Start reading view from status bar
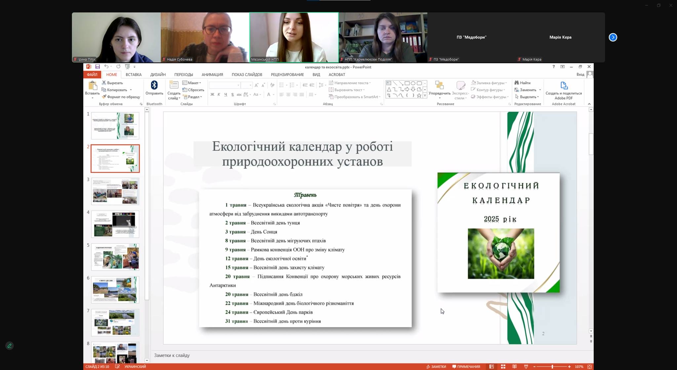 tap(515, 367)
